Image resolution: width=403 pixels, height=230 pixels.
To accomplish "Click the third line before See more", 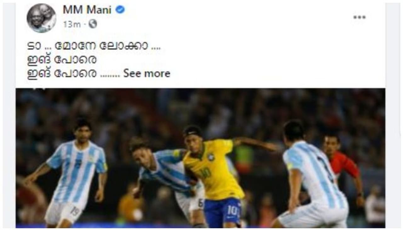I will pyautogui.click(x=74, y=74).
